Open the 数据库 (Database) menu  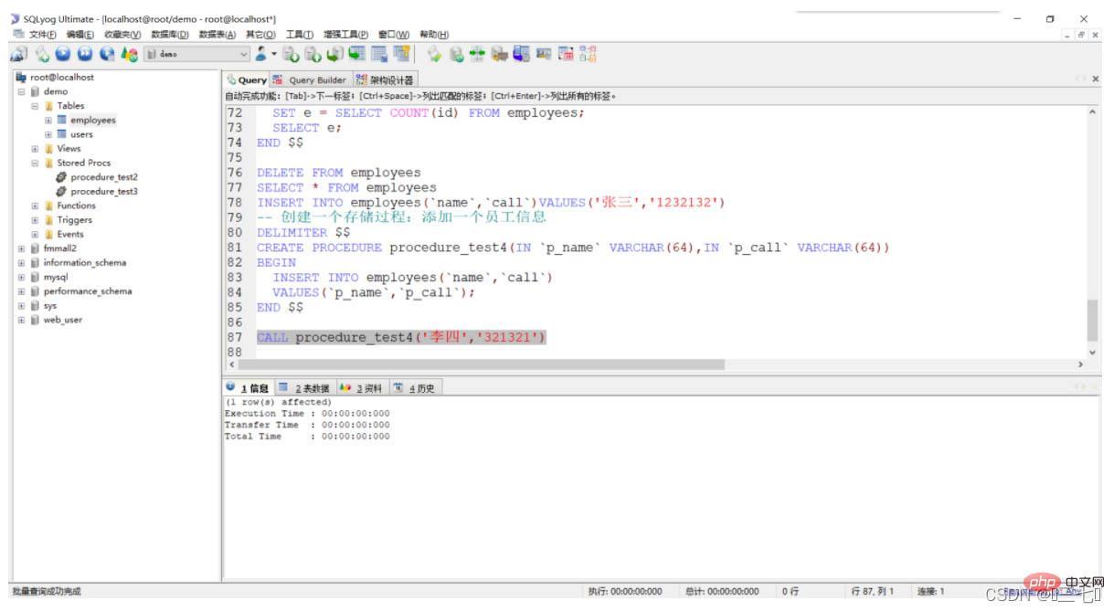(169, 35)
